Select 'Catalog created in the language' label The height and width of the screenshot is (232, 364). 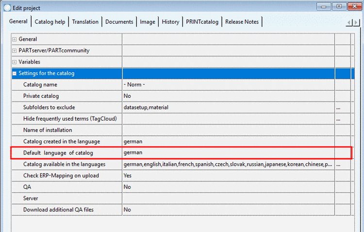pos(62,141)
